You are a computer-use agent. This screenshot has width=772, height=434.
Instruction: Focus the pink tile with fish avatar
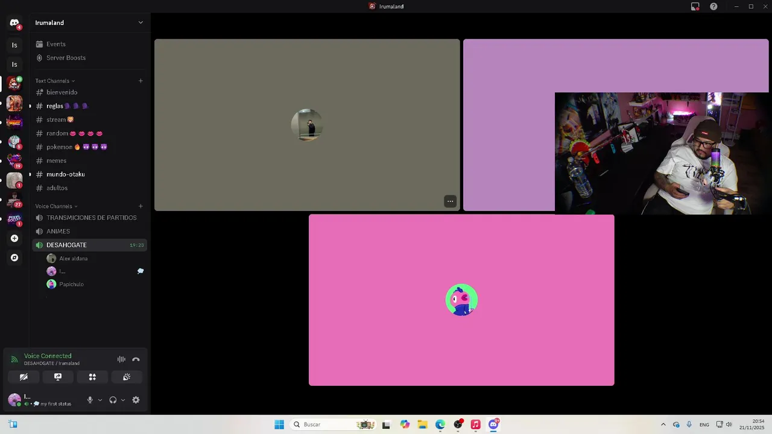[x=461, y=300]
